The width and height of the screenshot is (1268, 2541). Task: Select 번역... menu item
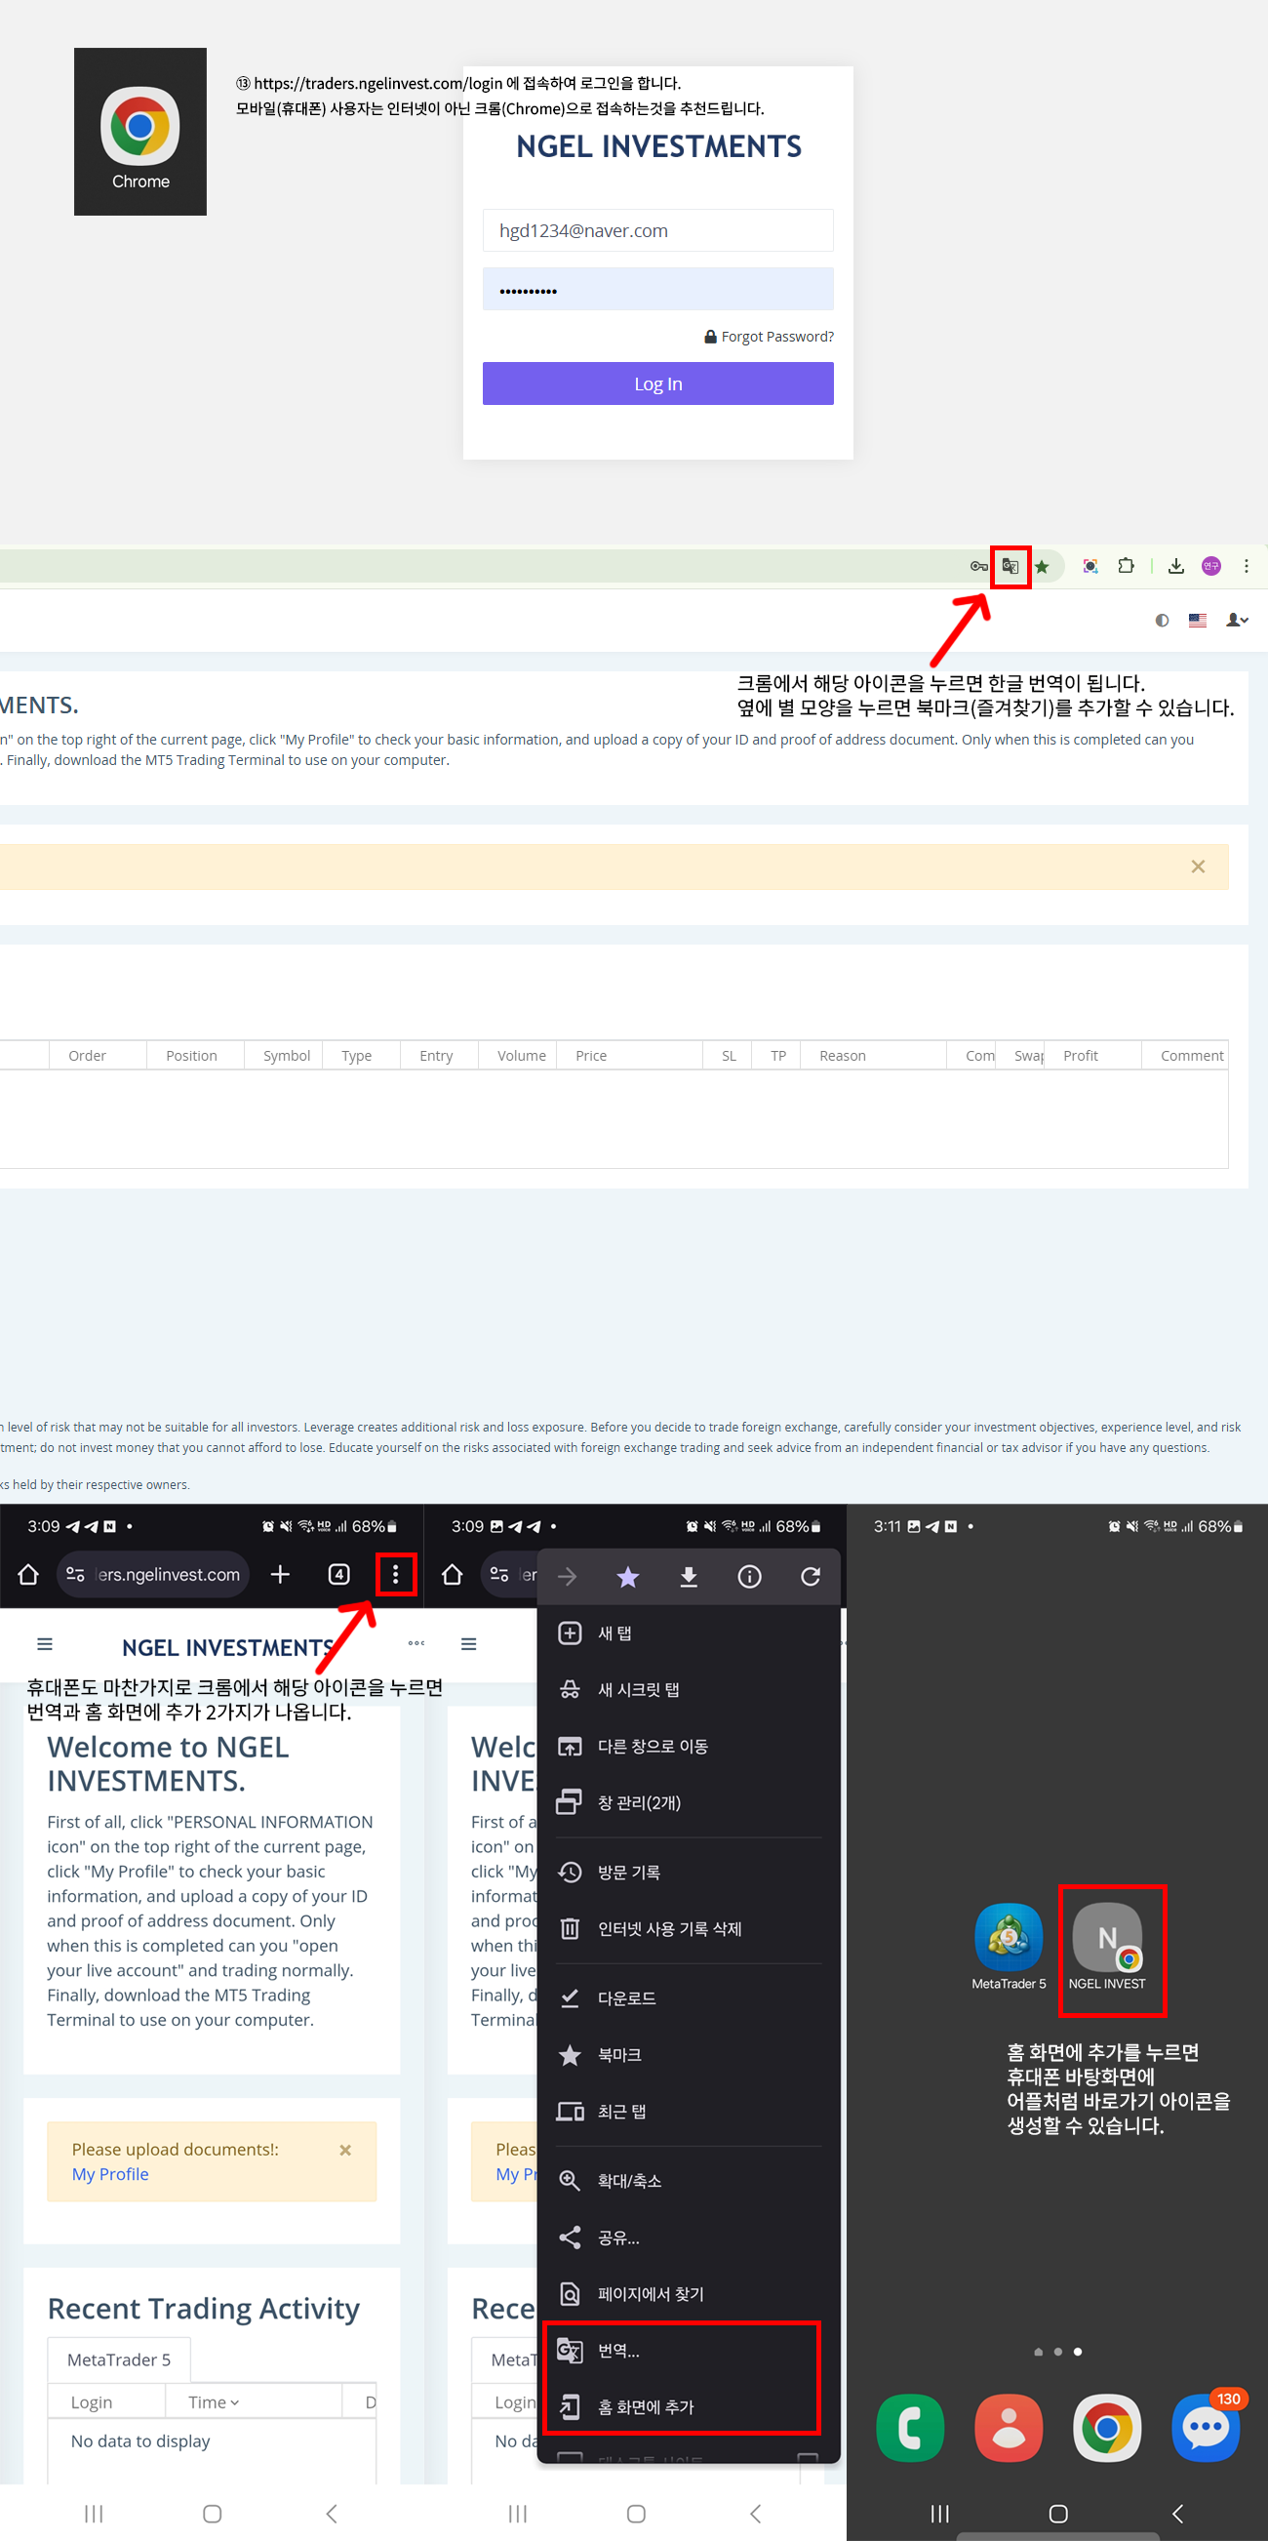click(x=689, y=2351)
